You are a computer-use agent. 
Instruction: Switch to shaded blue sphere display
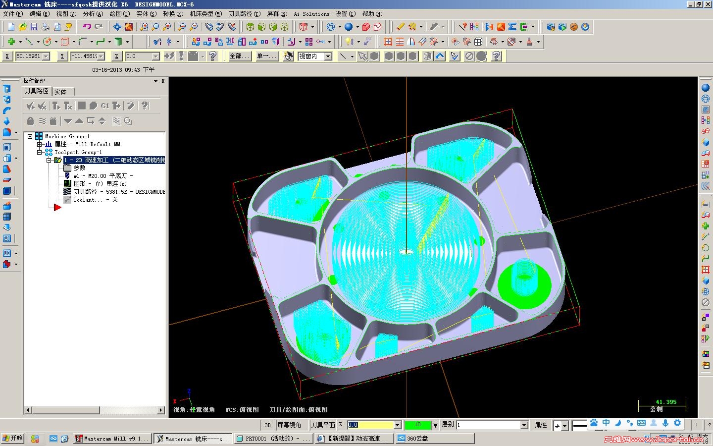[349, 27]
